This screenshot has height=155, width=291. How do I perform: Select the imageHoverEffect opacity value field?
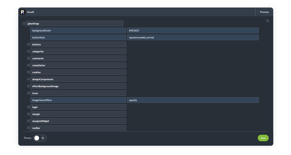coord(193,100)
